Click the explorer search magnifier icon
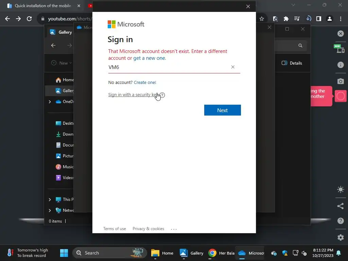The image size is (348, 261). click(x=300, y=46)
